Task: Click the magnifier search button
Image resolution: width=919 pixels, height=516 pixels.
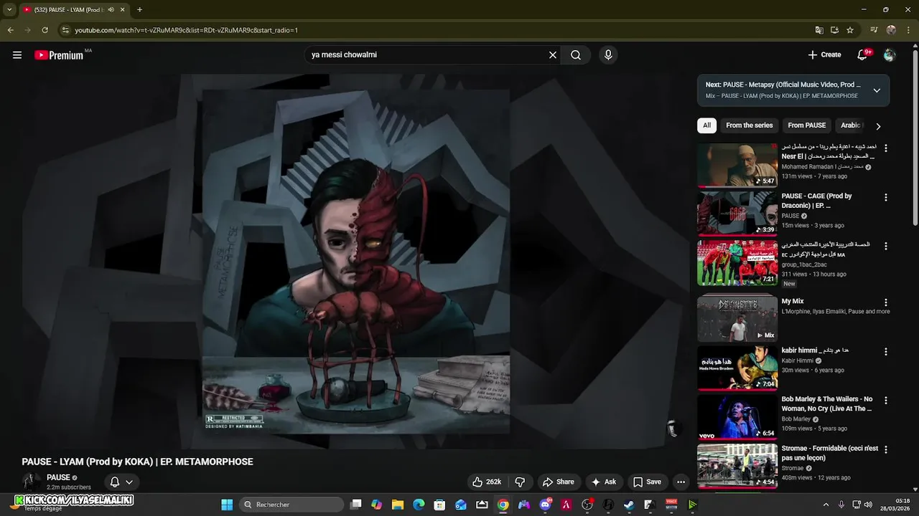Action: 576,55
